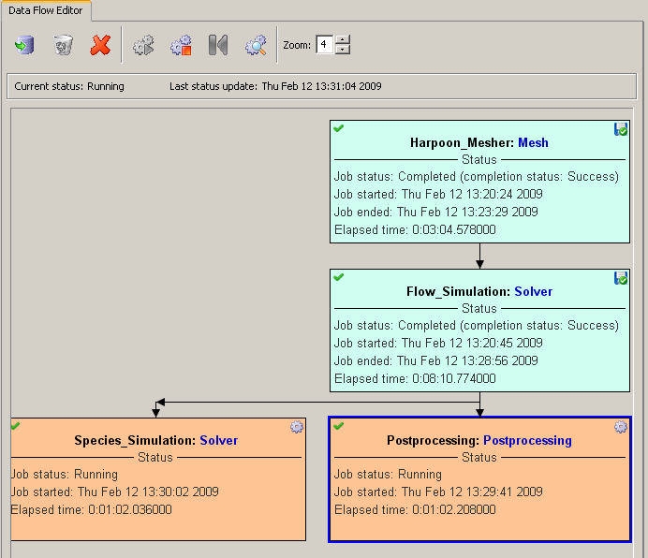Click the gear icon on Species_Simulation node

pos(297,427)
